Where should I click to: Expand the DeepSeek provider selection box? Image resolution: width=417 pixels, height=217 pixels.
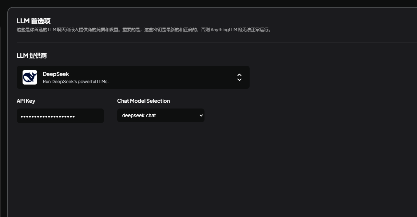tap(133, 77)
